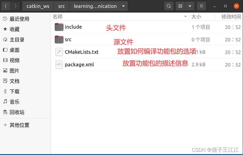The width and height of the screenshot is (243, 155).
Task: Open 文档 in the sidebar
Action: pyautogui.click(x=15, y=81)
